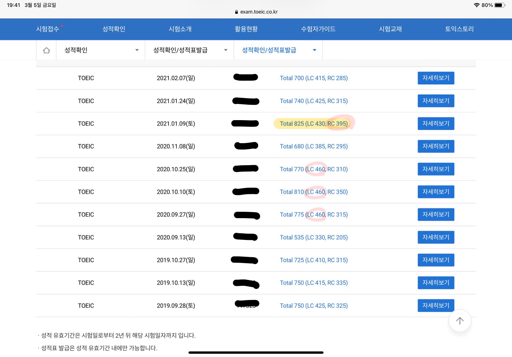Tap the scroll-to-top arrow button

click(x=460, y=321)
